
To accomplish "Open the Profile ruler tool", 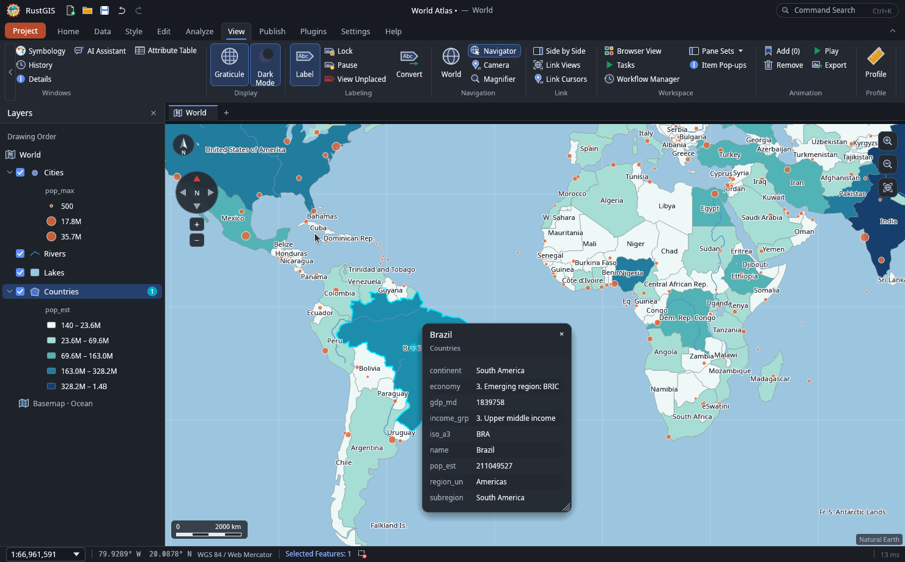I will click(876, 63).
